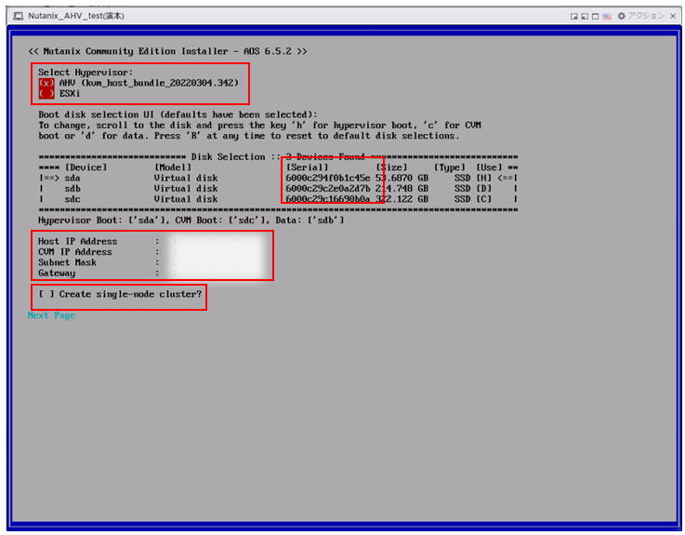Click the CVM IP Address field
685x535 pixels.
[215, 252]
